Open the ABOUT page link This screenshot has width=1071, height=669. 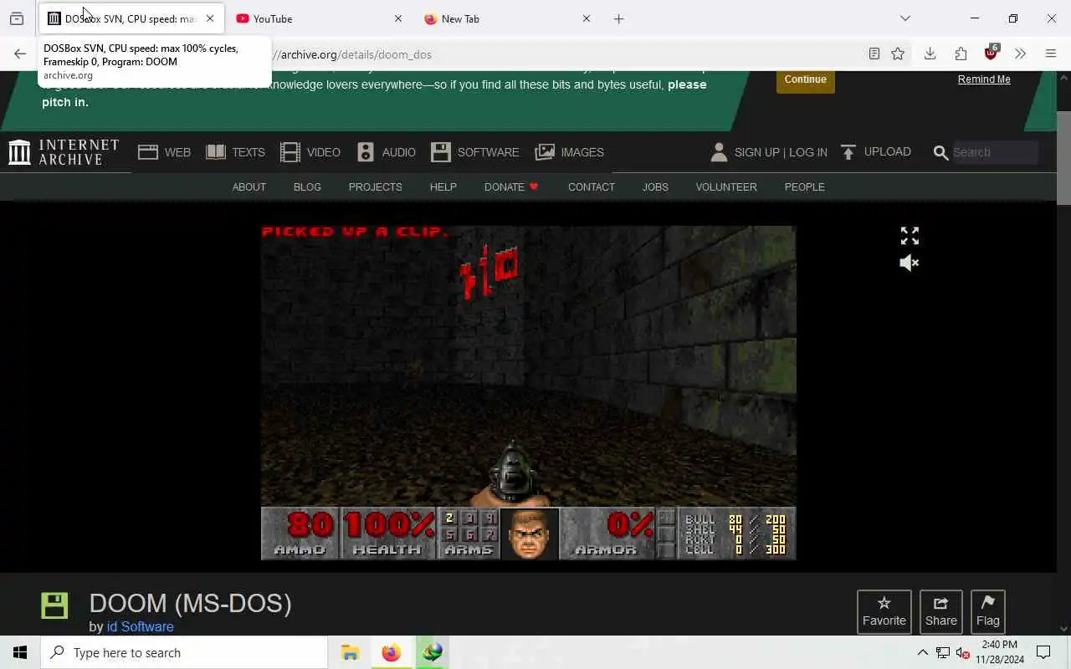249,186
